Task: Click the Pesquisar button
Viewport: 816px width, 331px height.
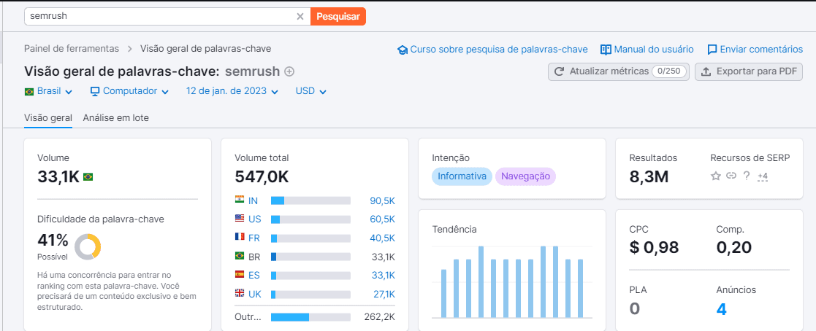Action: click(x=338, y=16)
